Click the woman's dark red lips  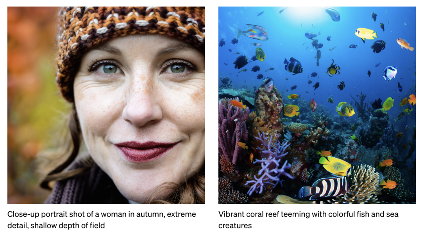(x=146, y=151)
